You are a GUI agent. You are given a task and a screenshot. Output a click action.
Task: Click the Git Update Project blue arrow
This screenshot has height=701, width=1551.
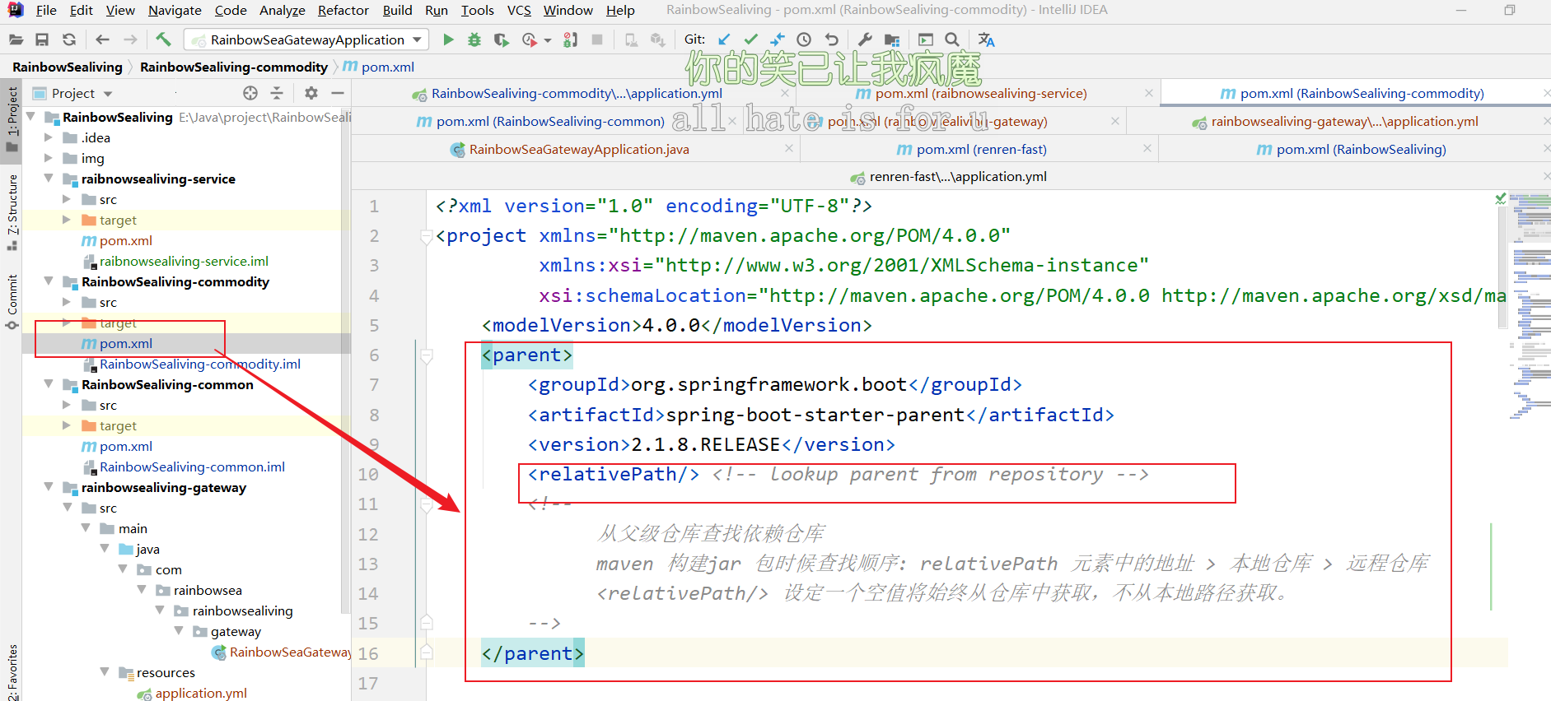(x=724, y=39)
